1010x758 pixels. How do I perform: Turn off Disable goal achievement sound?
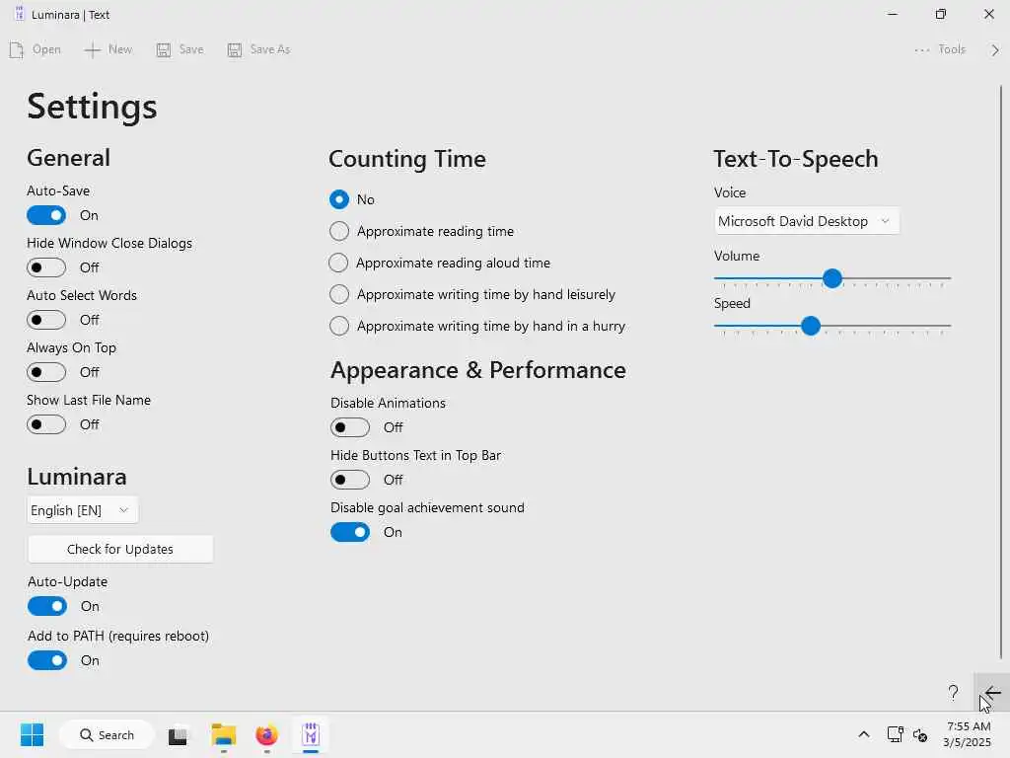[x=350, y=532]
